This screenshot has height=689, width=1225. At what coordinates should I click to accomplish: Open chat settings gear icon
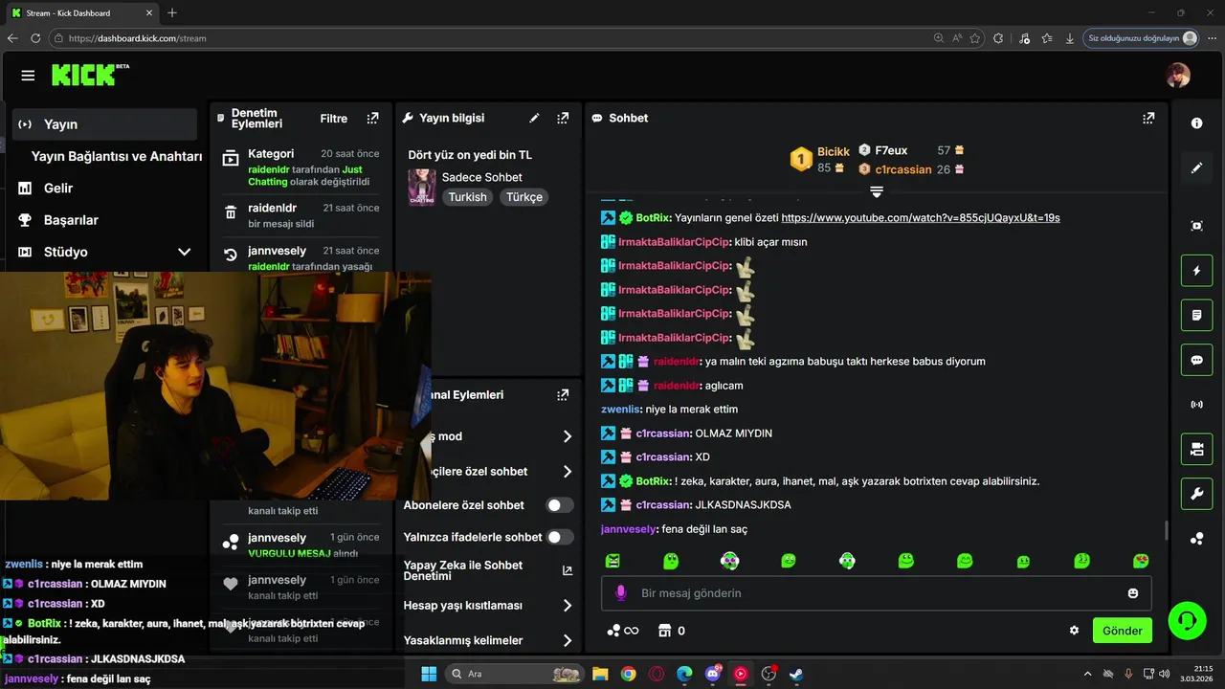pyautogui.click(x=1074, y=631)
